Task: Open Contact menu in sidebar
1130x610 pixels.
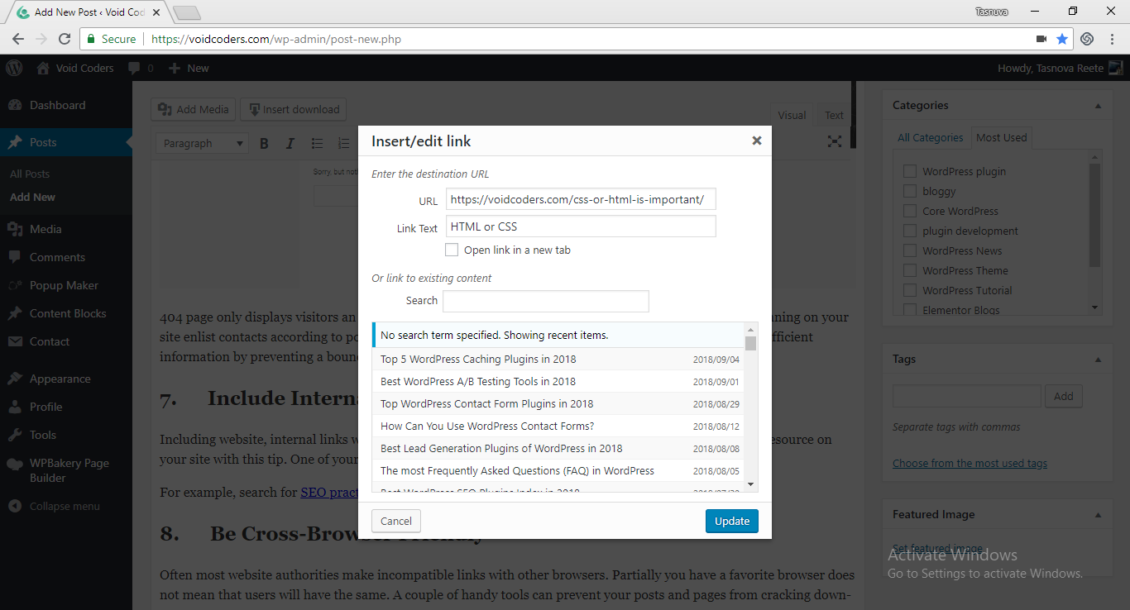Action: [x=66, y=341]
